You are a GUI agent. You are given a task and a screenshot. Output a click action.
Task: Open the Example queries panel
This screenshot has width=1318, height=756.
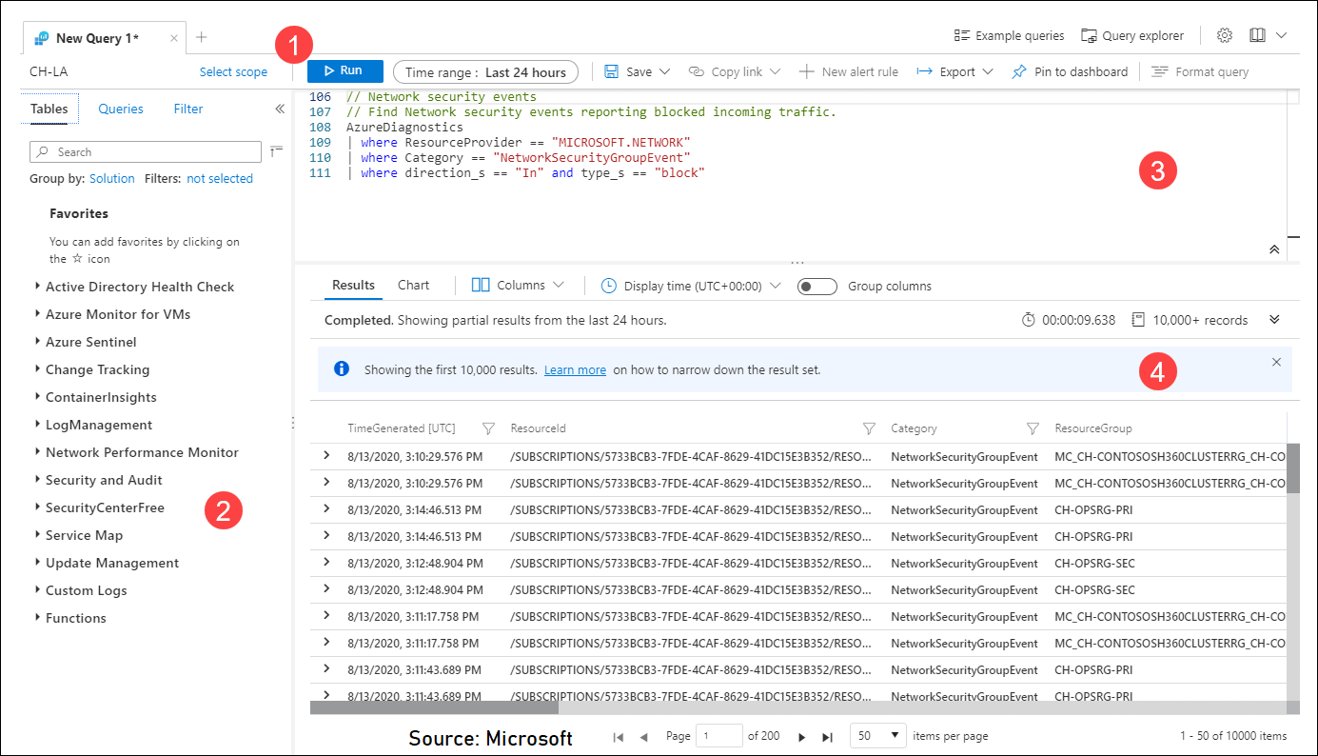coord(1008,35)
